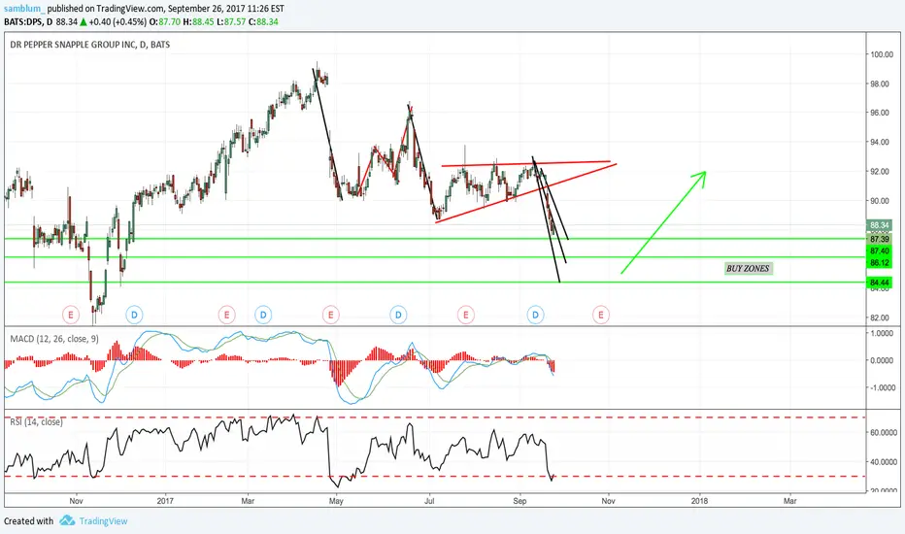Image resolution: width=905 pixels, height=534 pixels.
Task: Click the TradingView link beside Created with
Action: point(103,520)
